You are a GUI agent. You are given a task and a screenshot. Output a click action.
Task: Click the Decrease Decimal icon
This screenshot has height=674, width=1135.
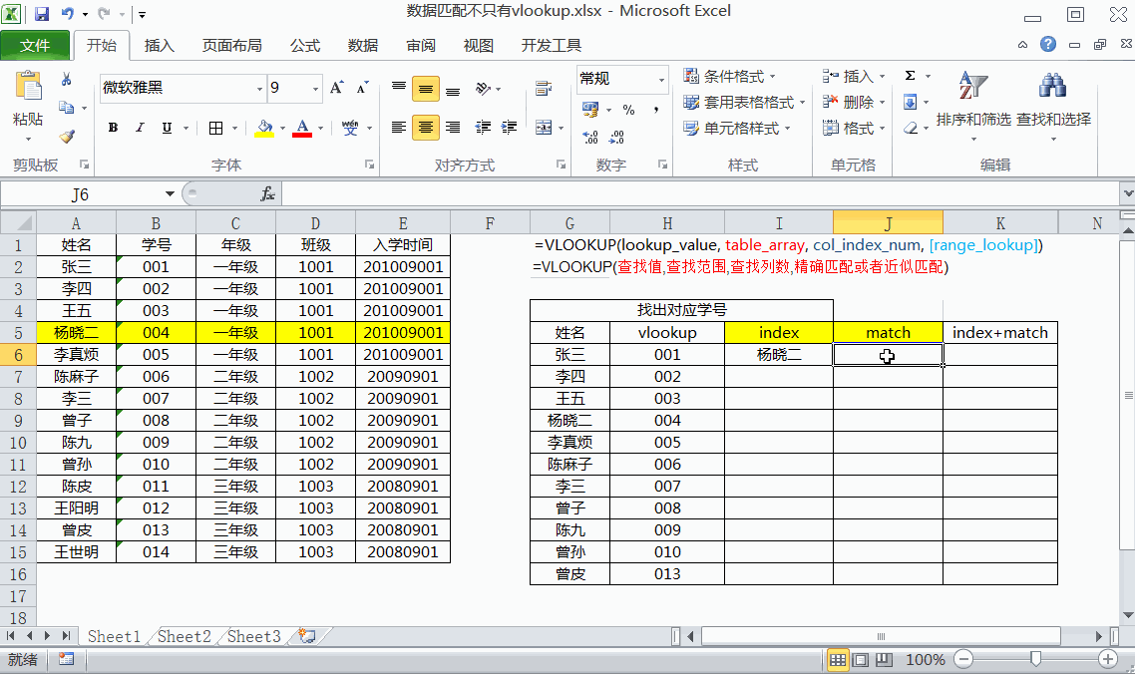pyautogui.click(x=616, y=137)
